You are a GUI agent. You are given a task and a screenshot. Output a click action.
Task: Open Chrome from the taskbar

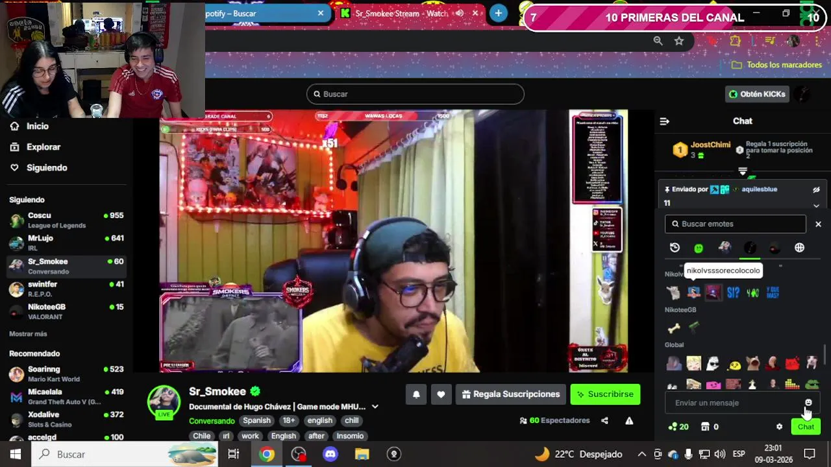coord(267,454)
